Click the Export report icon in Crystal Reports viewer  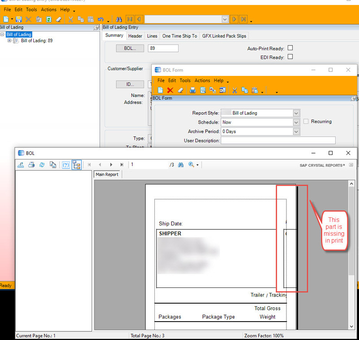21,165
